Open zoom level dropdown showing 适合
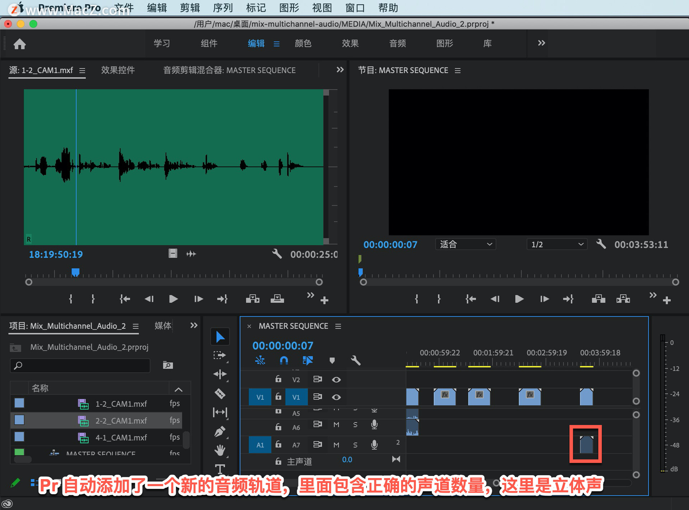This screenshot has width=689, height=510. click(465, 244)
